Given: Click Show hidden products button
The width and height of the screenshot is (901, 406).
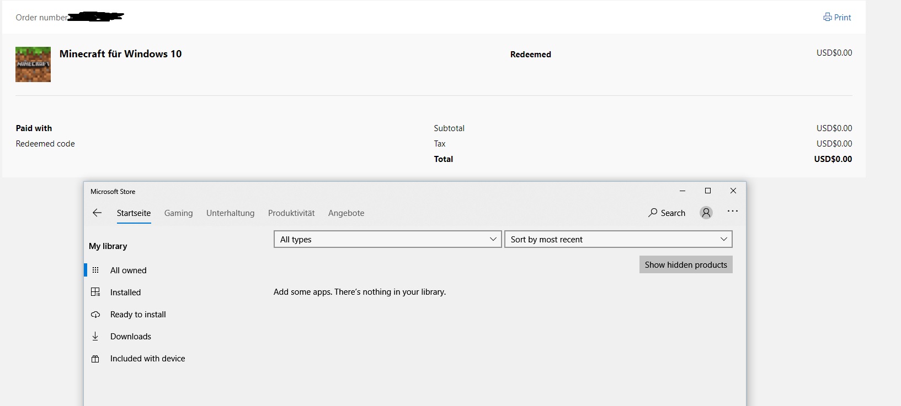Looking at the screenshot, I should [686, 264].
